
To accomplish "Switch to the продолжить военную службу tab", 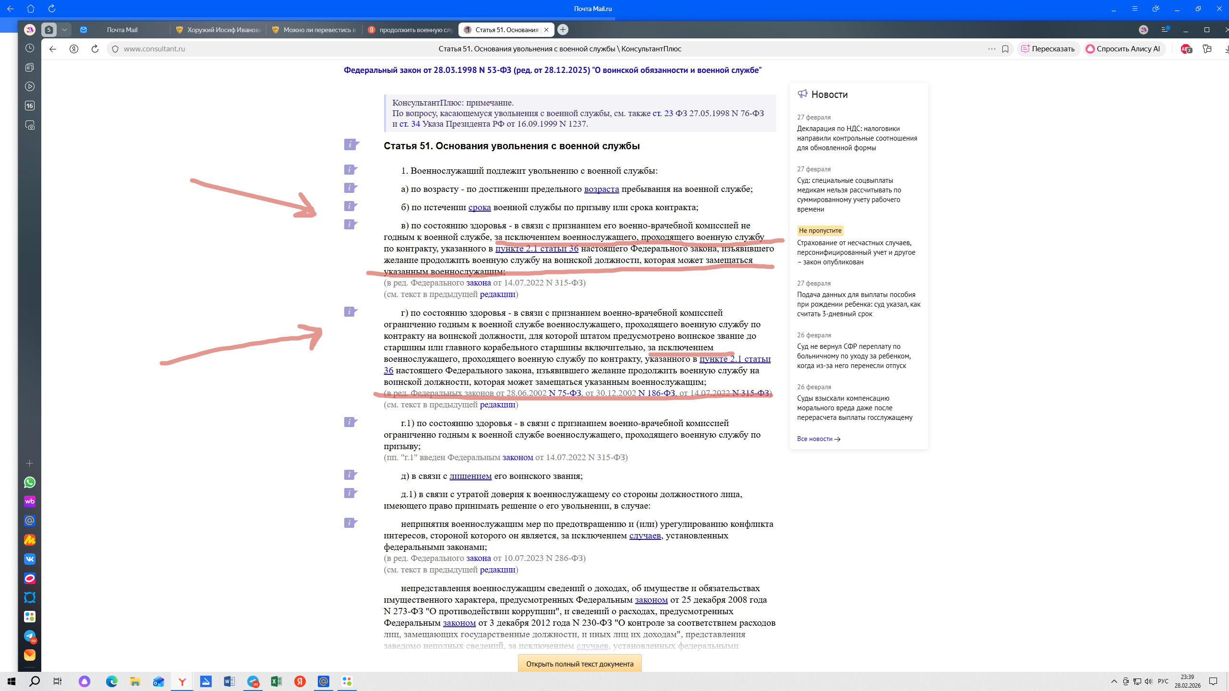I will (410, 30).
